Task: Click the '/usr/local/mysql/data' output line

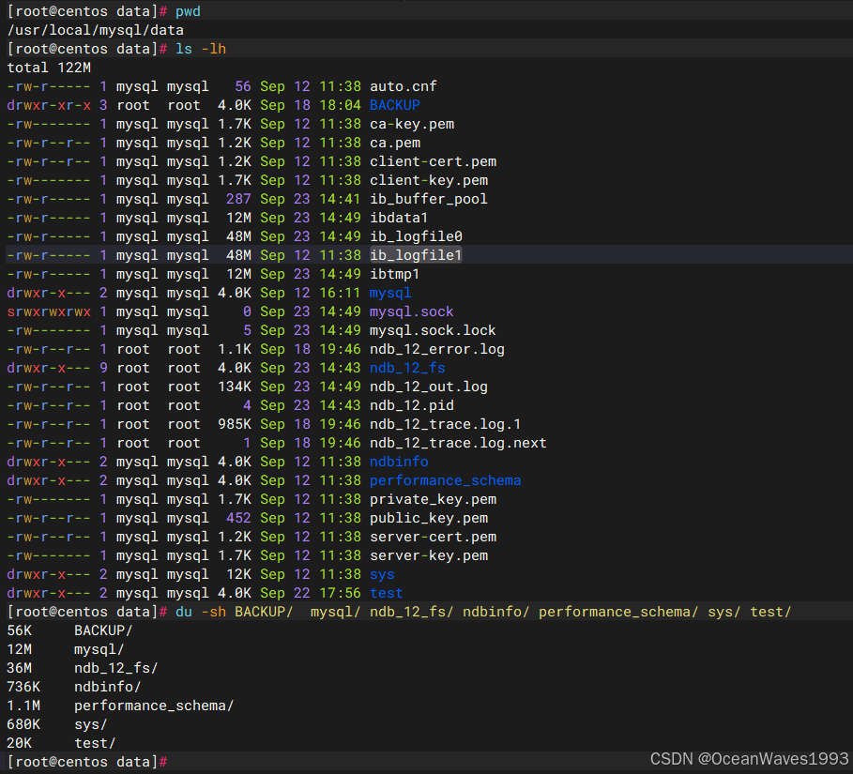Action: (x=95, y=30)
